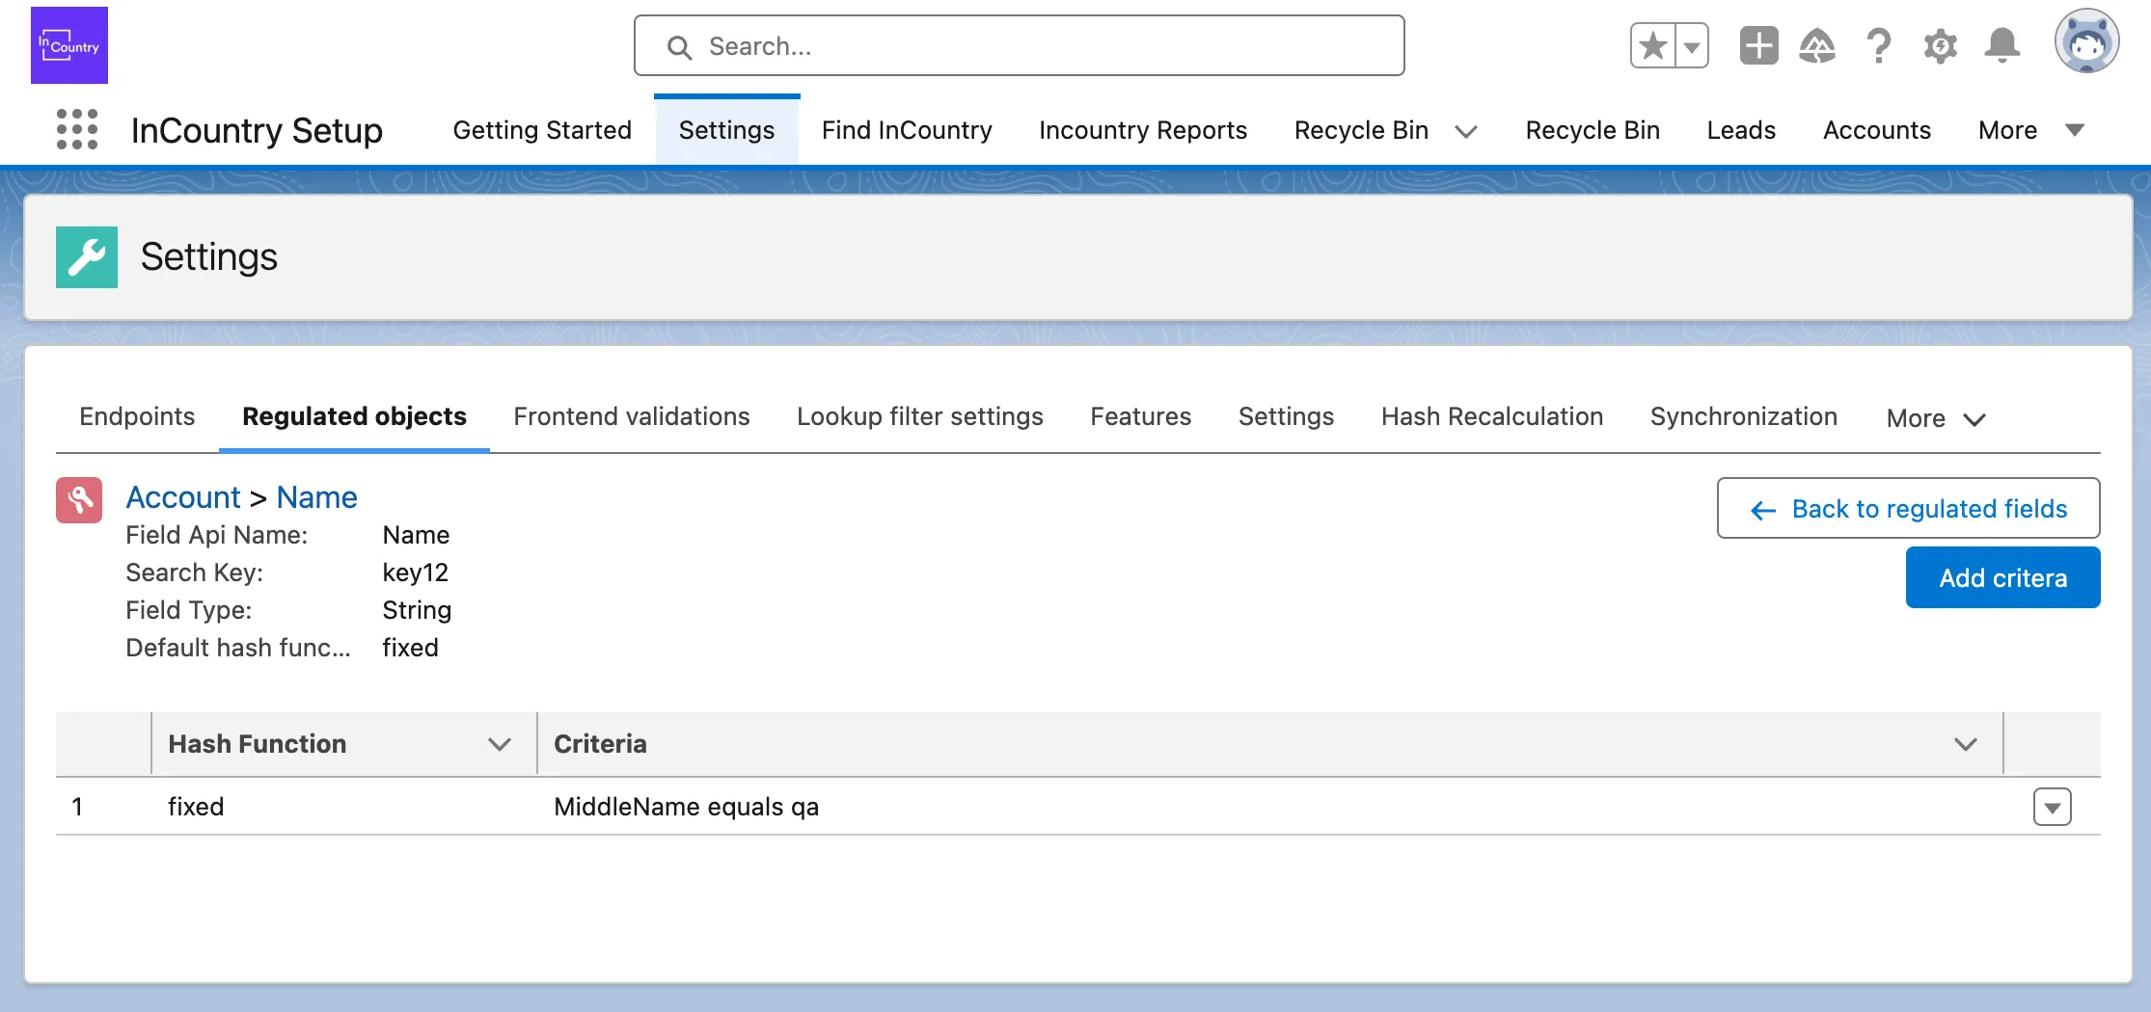
Task: Open the help question mark icon
Action: click(x=1878, y=45)
